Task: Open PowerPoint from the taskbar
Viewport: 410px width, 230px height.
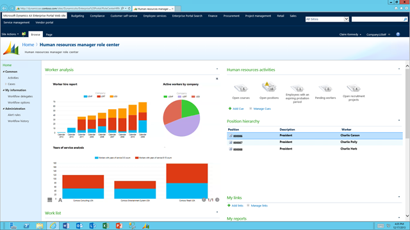Action: [119, 226]
